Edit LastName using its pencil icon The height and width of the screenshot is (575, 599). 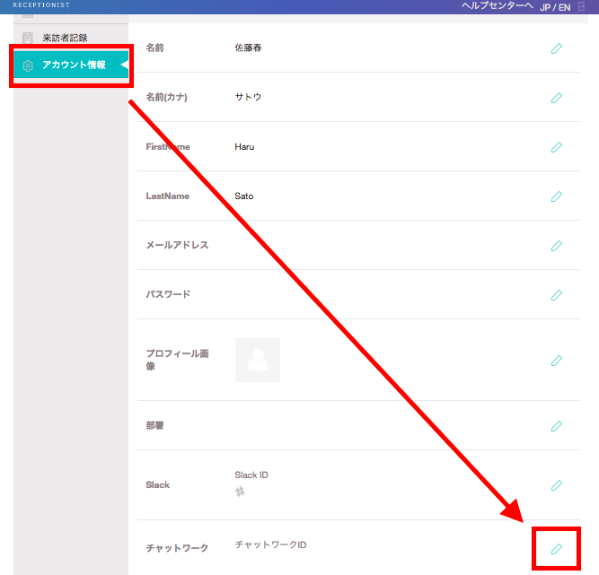(556, 196)
